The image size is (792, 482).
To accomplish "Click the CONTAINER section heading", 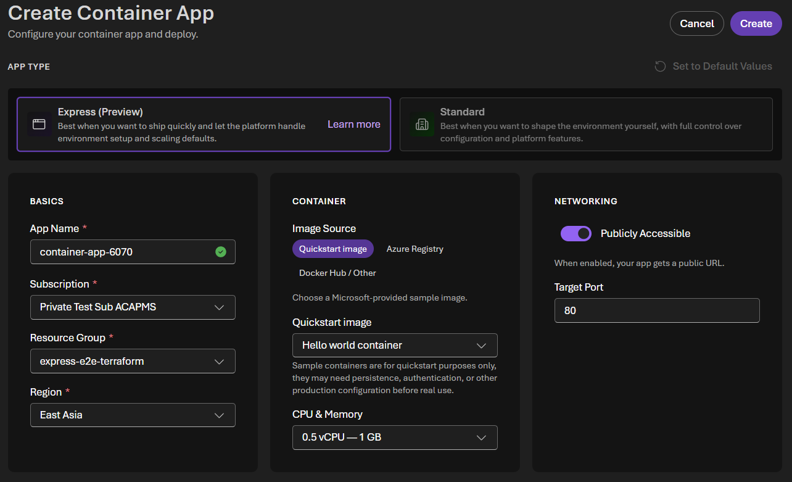I will [x=319, y=201].
